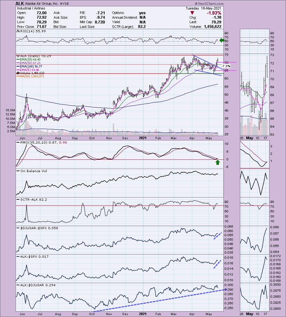Click the Annual Dividend label
Viewport: 286px width, 317px height.
(125, 17)
